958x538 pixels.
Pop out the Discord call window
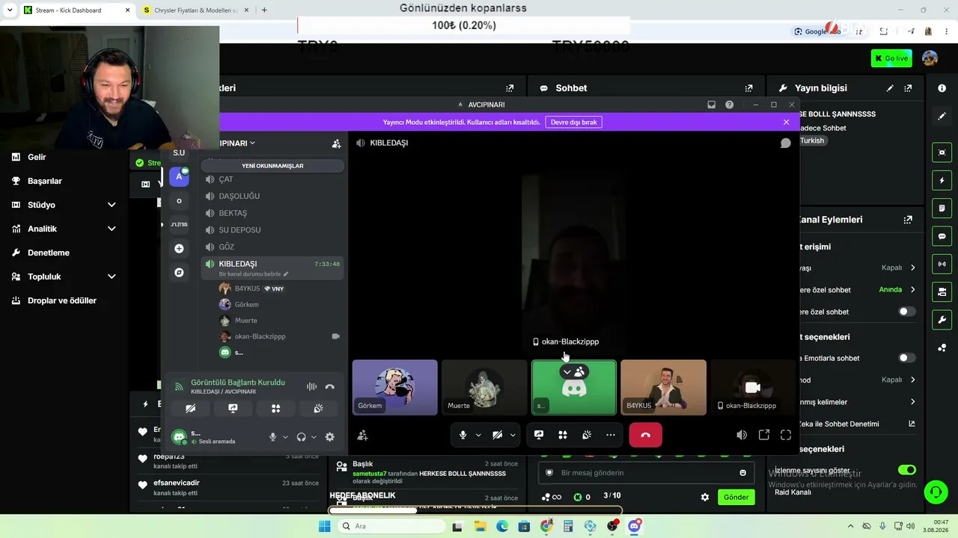764,435
